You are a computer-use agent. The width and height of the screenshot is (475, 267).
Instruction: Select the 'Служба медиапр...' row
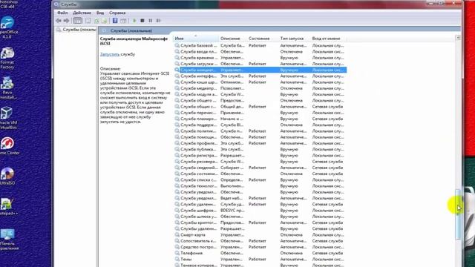point(260,88)
